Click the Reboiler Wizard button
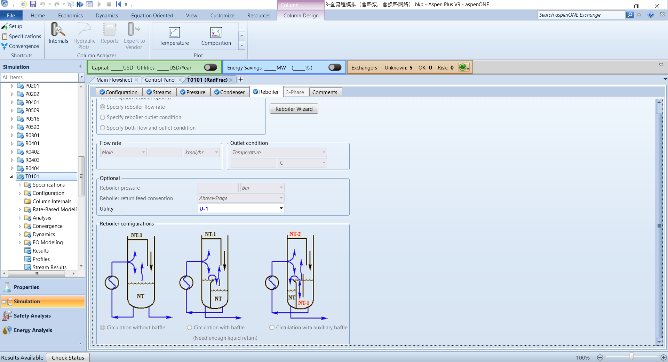 [294, 109]
